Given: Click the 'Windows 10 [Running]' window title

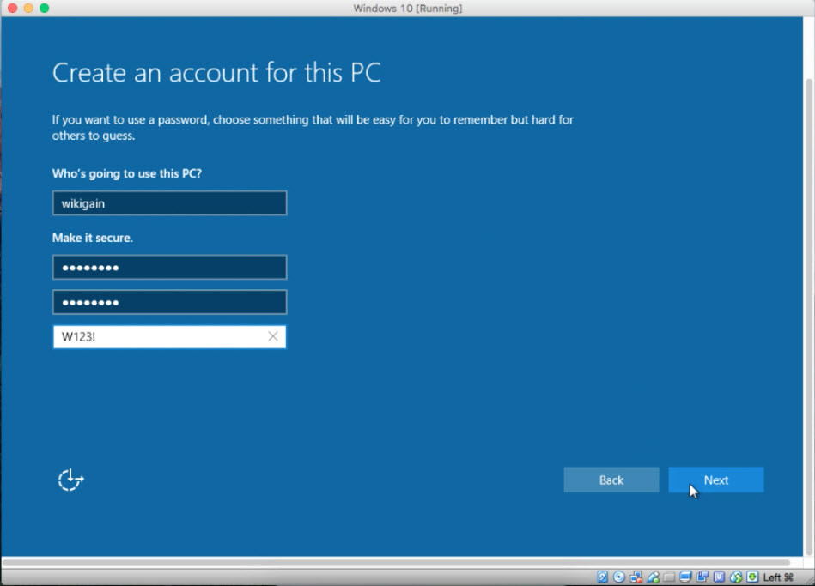Looking at the screenshot, I should (407, 9).
